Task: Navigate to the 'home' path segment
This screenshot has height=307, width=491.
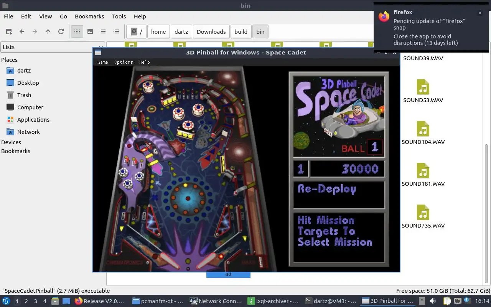Action: [x=158, y=31]
